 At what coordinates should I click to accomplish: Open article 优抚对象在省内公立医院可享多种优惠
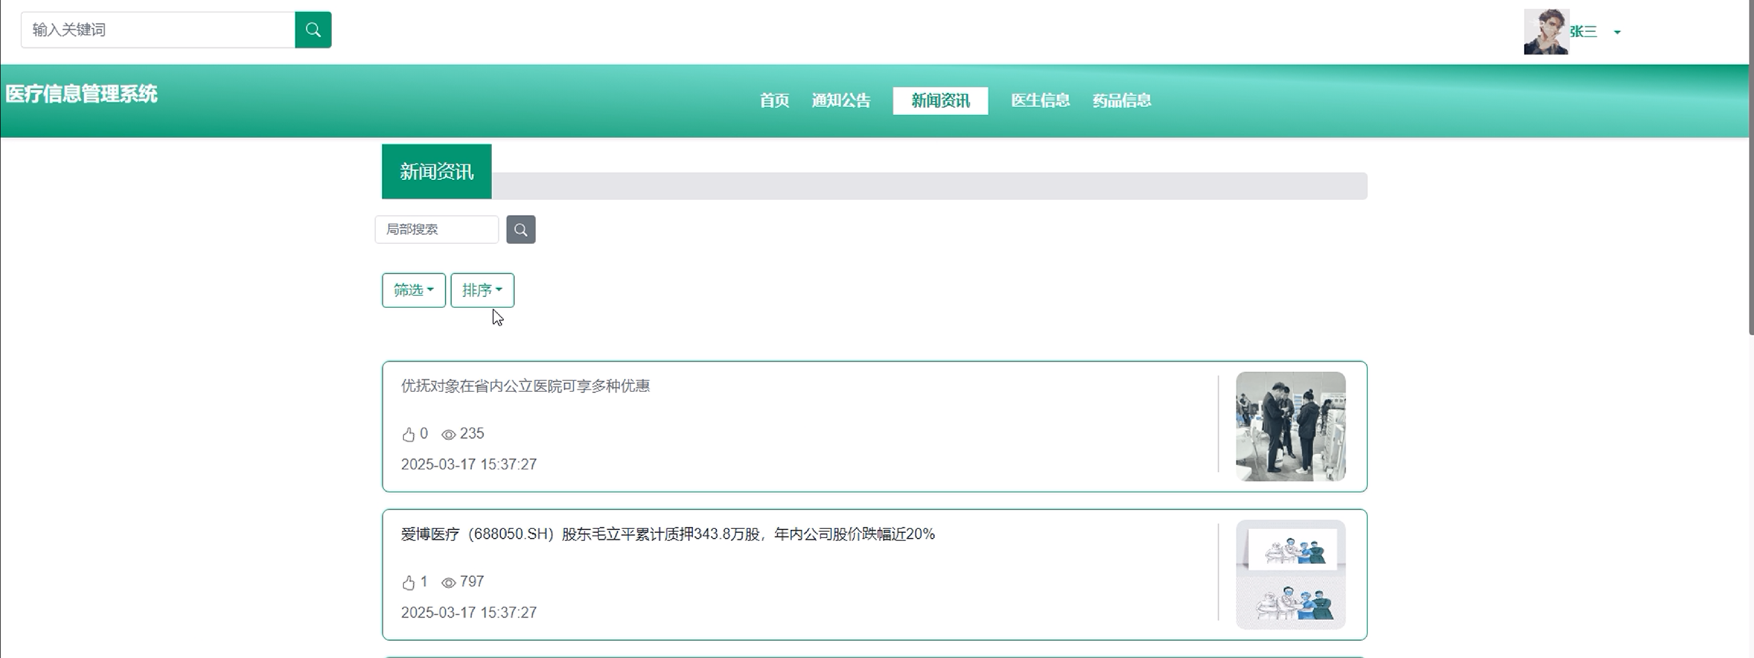(525, 386)
